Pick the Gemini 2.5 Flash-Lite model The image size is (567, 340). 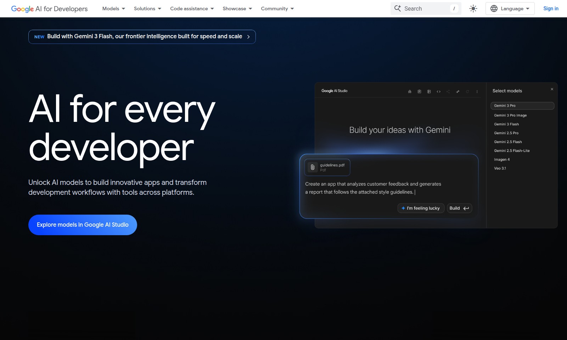(512, 151)
